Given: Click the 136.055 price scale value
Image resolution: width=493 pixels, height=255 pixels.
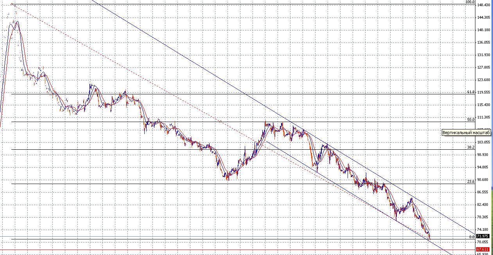Looking at the screenshot, I should 484,42.
